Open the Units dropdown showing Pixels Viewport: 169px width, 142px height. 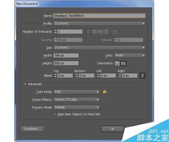point(130,55)
